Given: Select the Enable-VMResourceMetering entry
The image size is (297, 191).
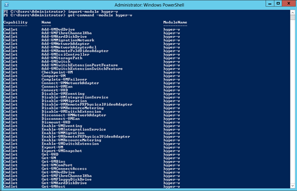Looking at the screenshot, I should coord(71,141).
